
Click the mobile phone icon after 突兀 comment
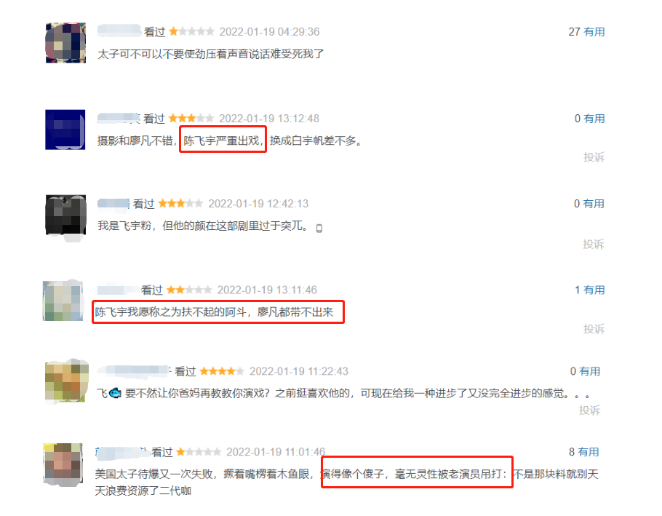pos(319,229)
